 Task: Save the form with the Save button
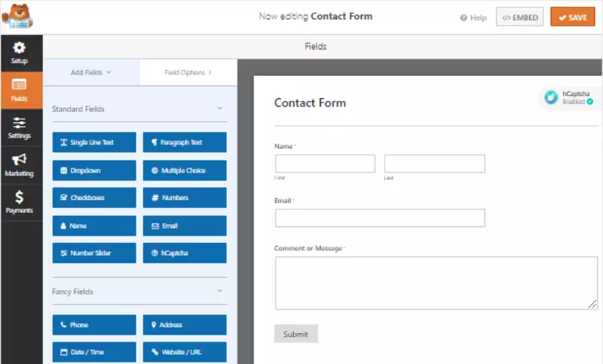572,17
